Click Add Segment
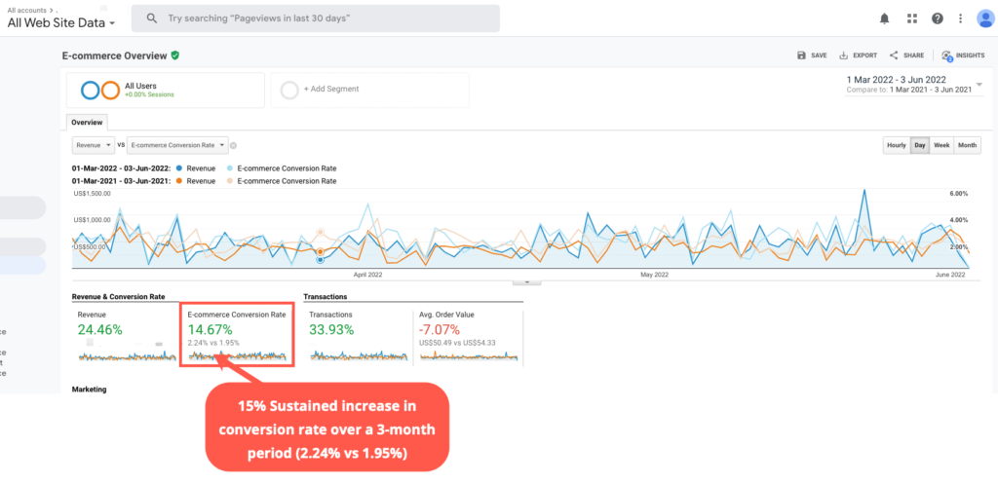 330,89
